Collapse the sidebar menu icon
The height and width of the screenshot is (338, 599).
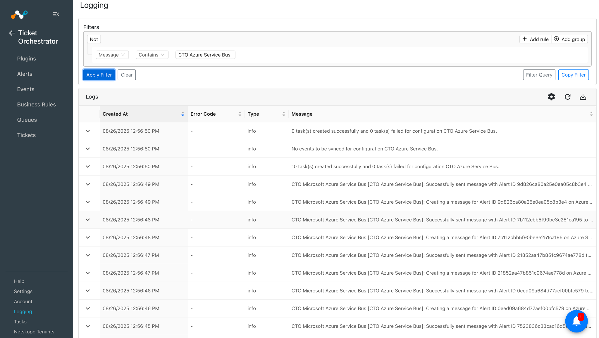[56, 14]
